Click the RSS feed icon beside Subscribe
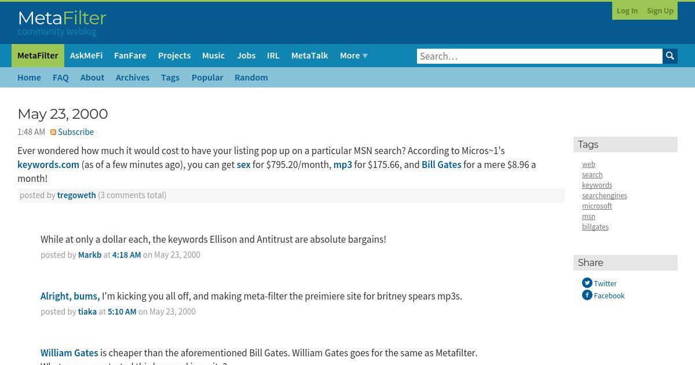The width and height of the screenshot is (695, 365). (x=53, y=132)
